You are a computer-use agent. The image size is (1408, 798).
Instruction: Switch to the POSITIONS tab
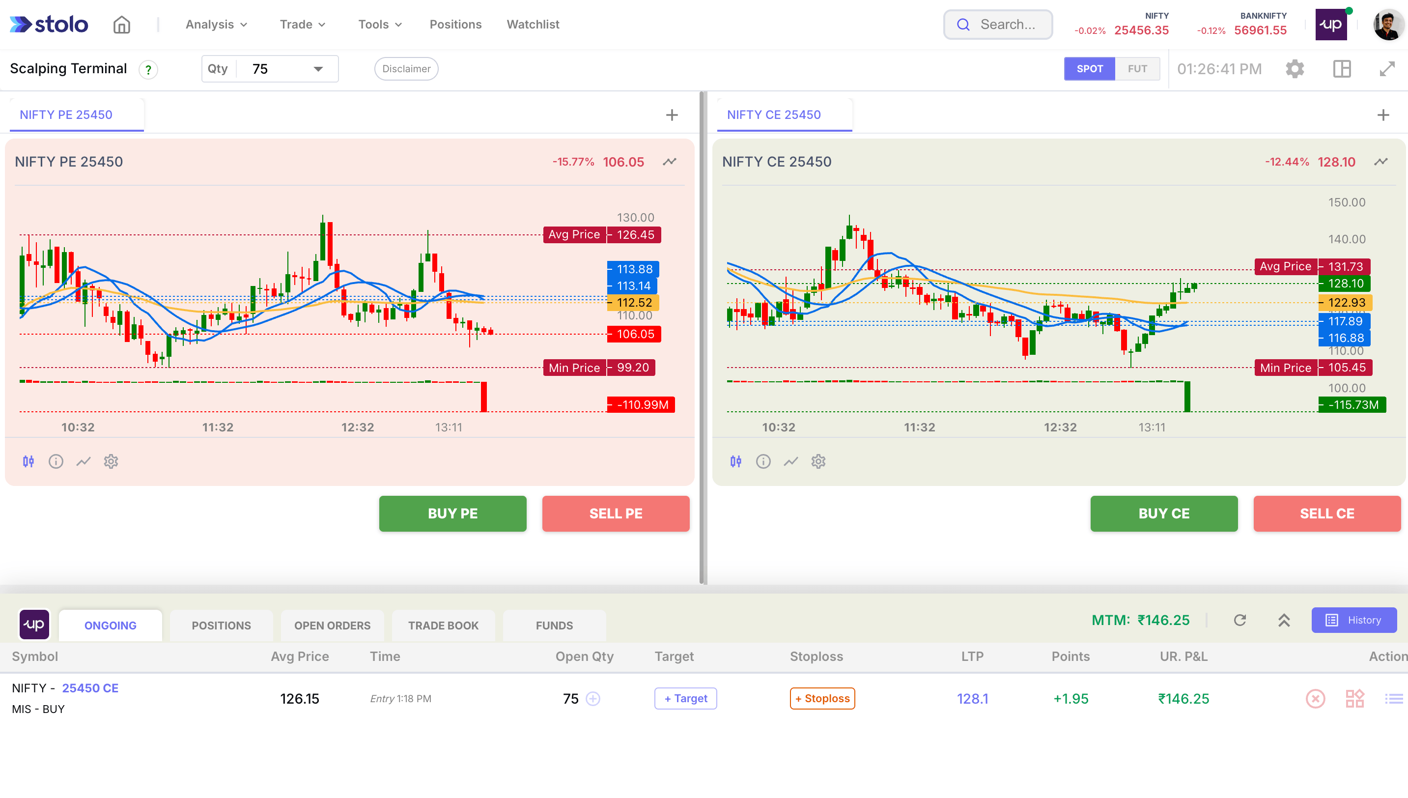coord(221,625)
